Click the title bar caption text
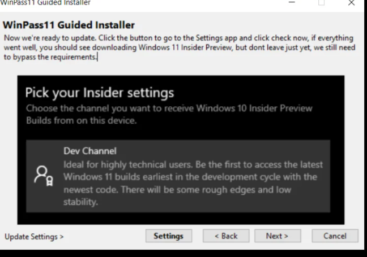The image size is (367, 257). pos(45,3)
